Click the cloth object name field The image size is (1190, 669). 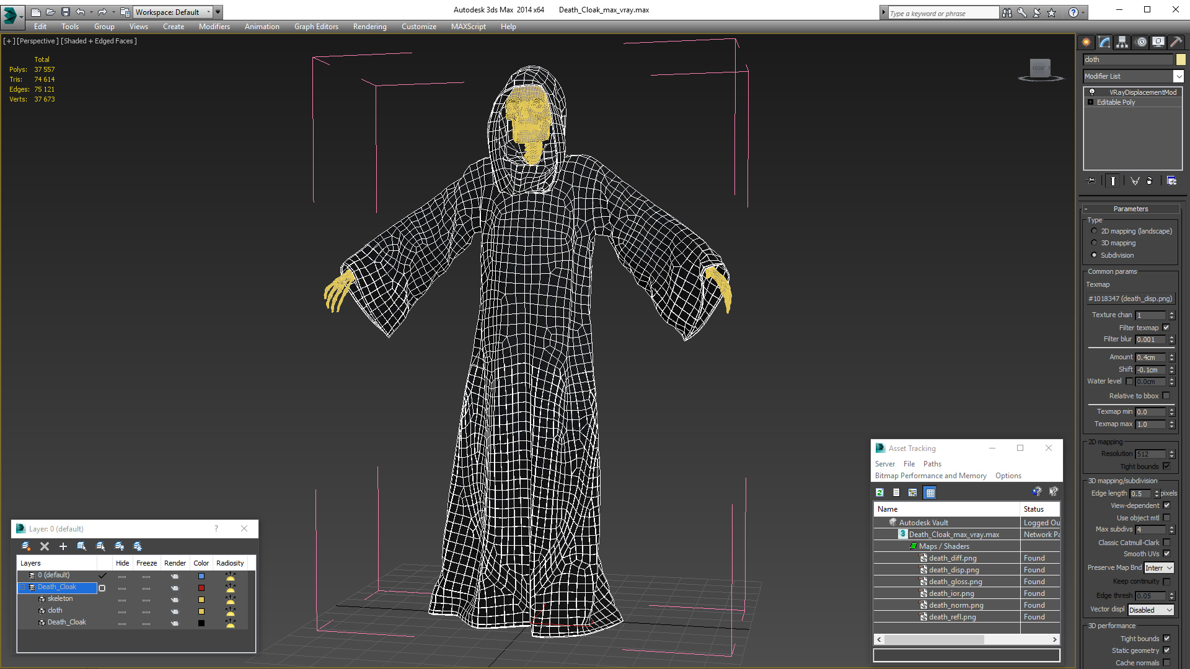point(1128,59)
